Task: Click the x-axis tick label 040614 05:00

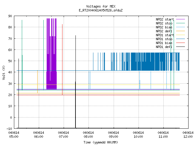Action: (x=14, y=135)
